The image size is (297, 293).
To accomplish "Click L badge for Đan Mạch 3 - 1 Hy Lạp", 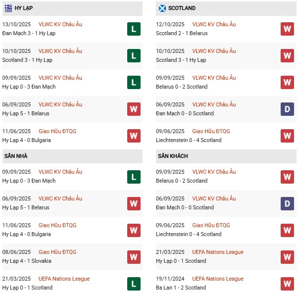I will [134, 29].
